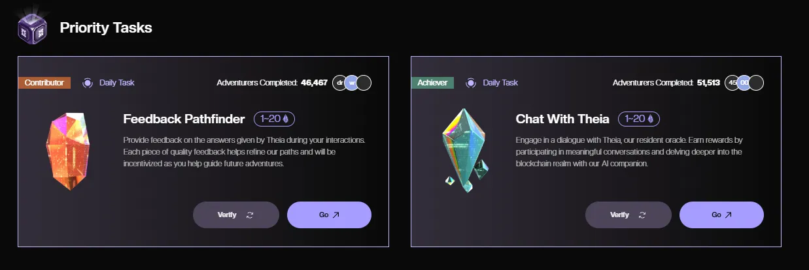Click the Priority Tasks cube icon

31,28
